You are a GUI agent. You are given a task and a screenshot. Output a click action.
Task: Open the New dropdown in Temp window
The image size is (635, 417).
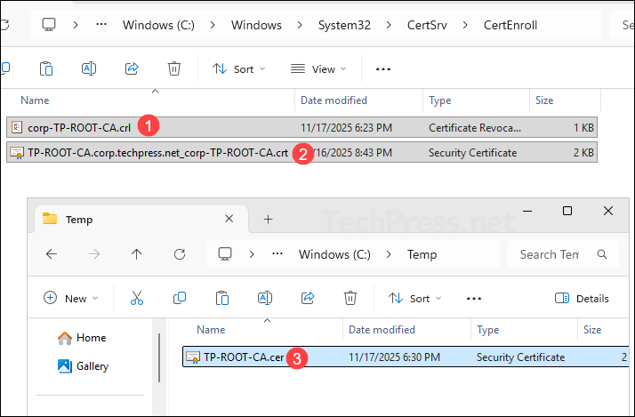click(70, 299)
